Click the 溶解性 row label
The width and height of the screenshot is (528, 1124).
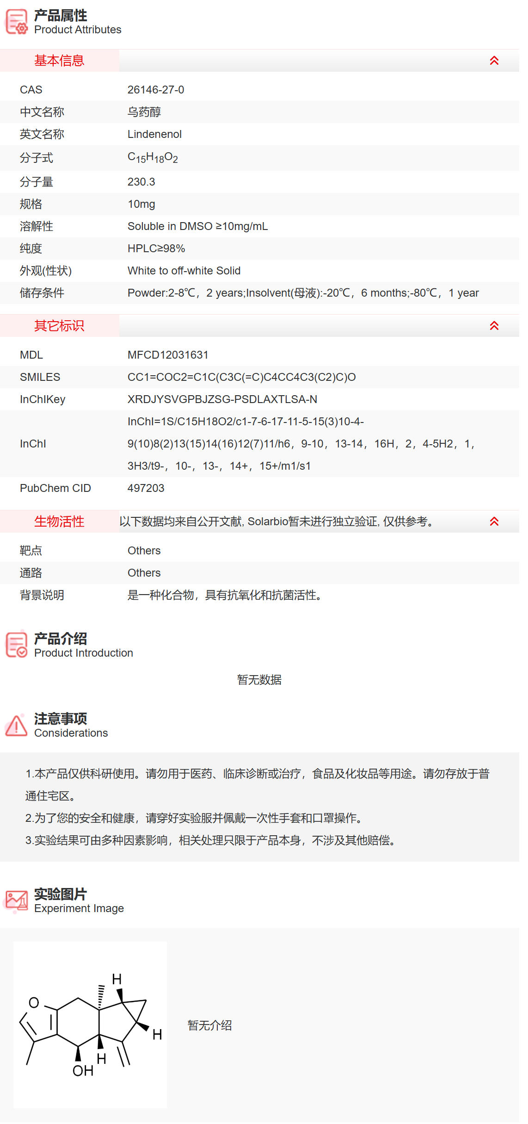click(x=37, y=226)
